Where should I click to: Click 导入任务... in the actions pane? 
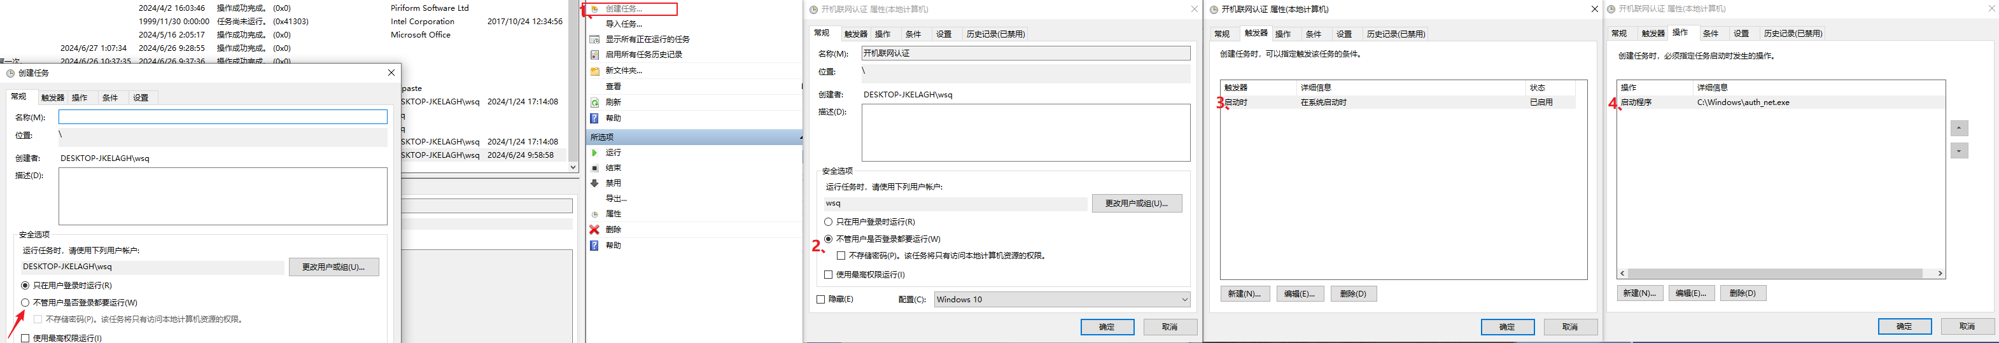click(x=623, y=24)
